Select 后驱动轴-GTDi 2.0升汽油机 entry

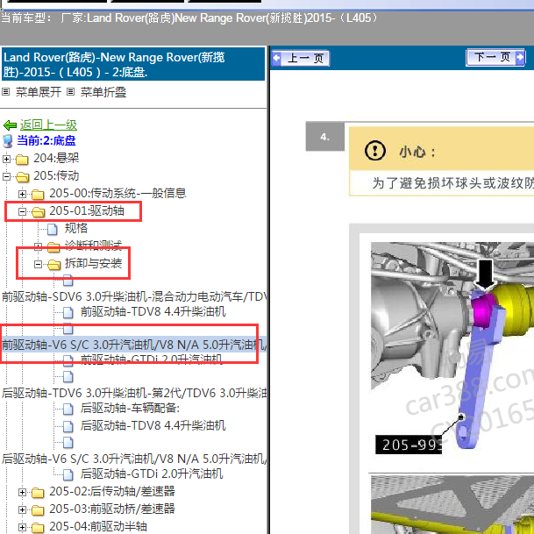[x=152, y=473]
